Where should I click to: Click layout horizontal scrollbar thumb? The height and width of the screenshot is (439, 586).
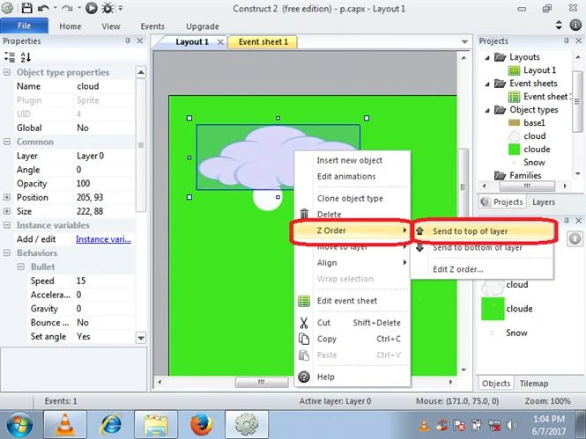coord(262,382)
